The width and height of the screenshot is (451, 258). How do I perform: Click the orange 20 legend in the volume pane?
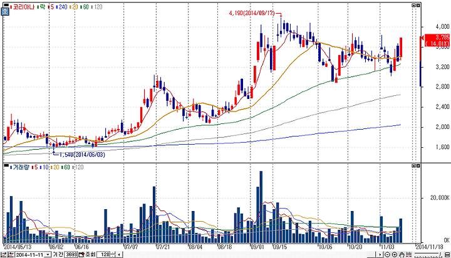click(54, 167)
